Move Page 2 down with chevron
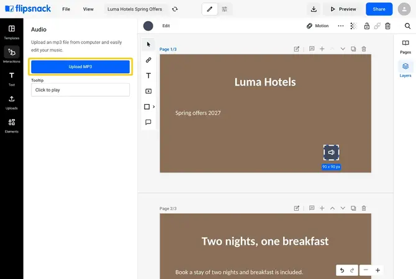This screenshot has width=416, height=279. tap(343, 208)
